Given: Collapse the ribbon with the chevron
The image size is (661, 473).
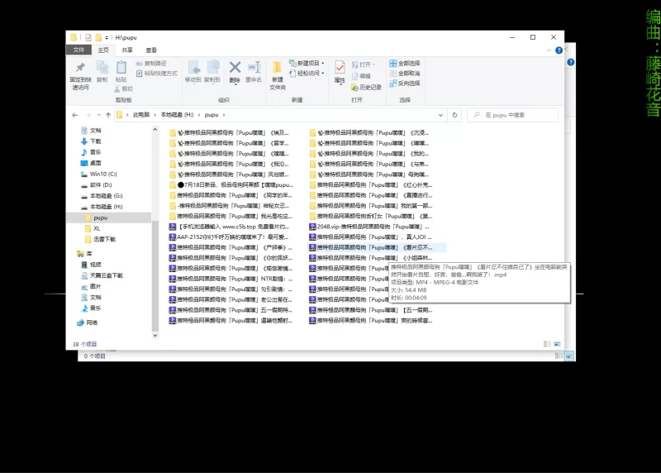Looking at the screenshot, I should (549, 50).
